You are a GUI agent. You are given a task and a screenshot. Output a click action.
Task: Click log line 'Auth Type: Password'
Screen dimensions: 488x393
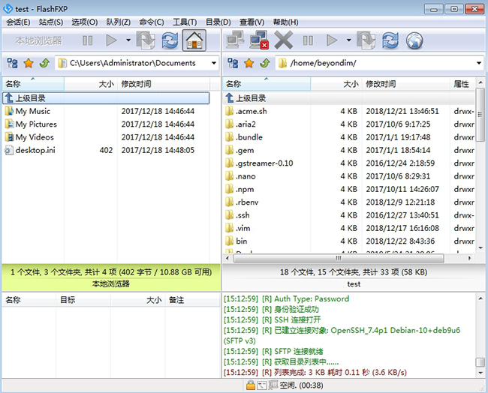[312, 298]
